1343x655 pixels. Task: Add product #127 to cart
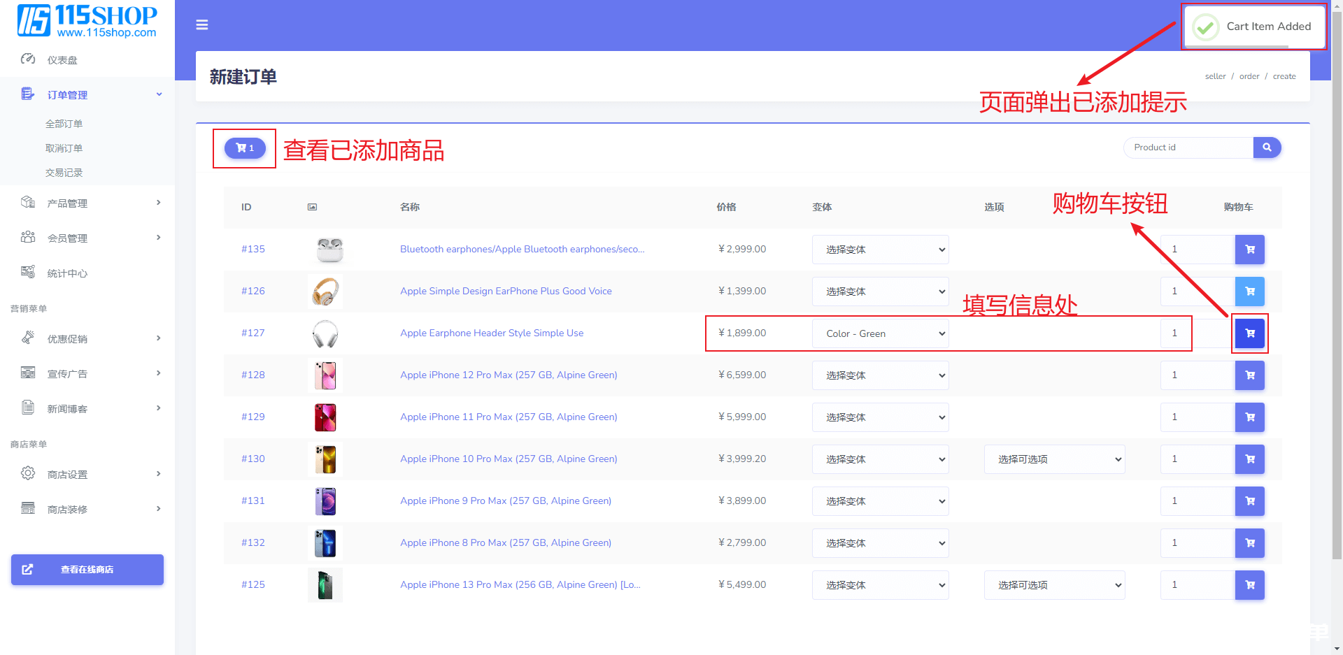click(1250, 333)
